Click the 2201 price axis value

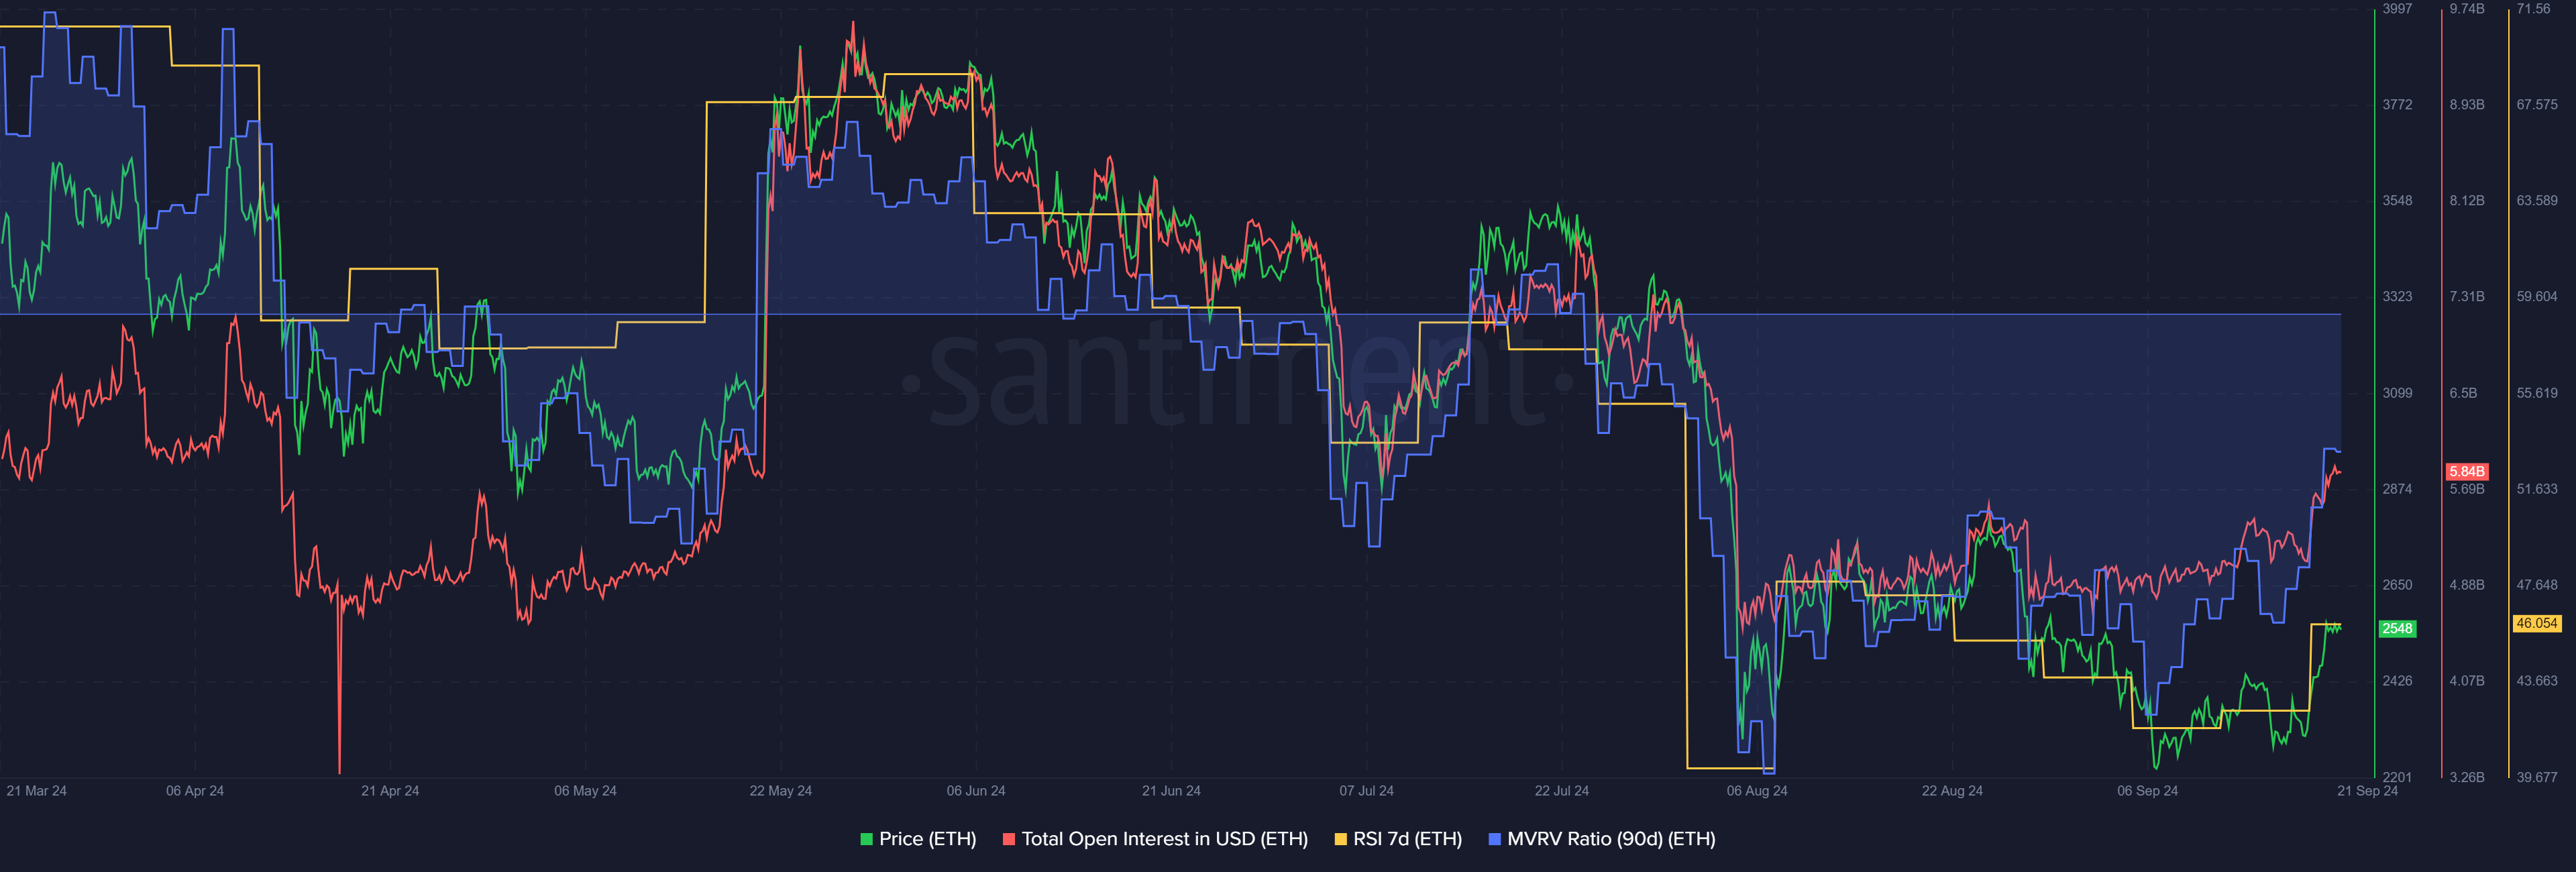(x=2397, y=777)
